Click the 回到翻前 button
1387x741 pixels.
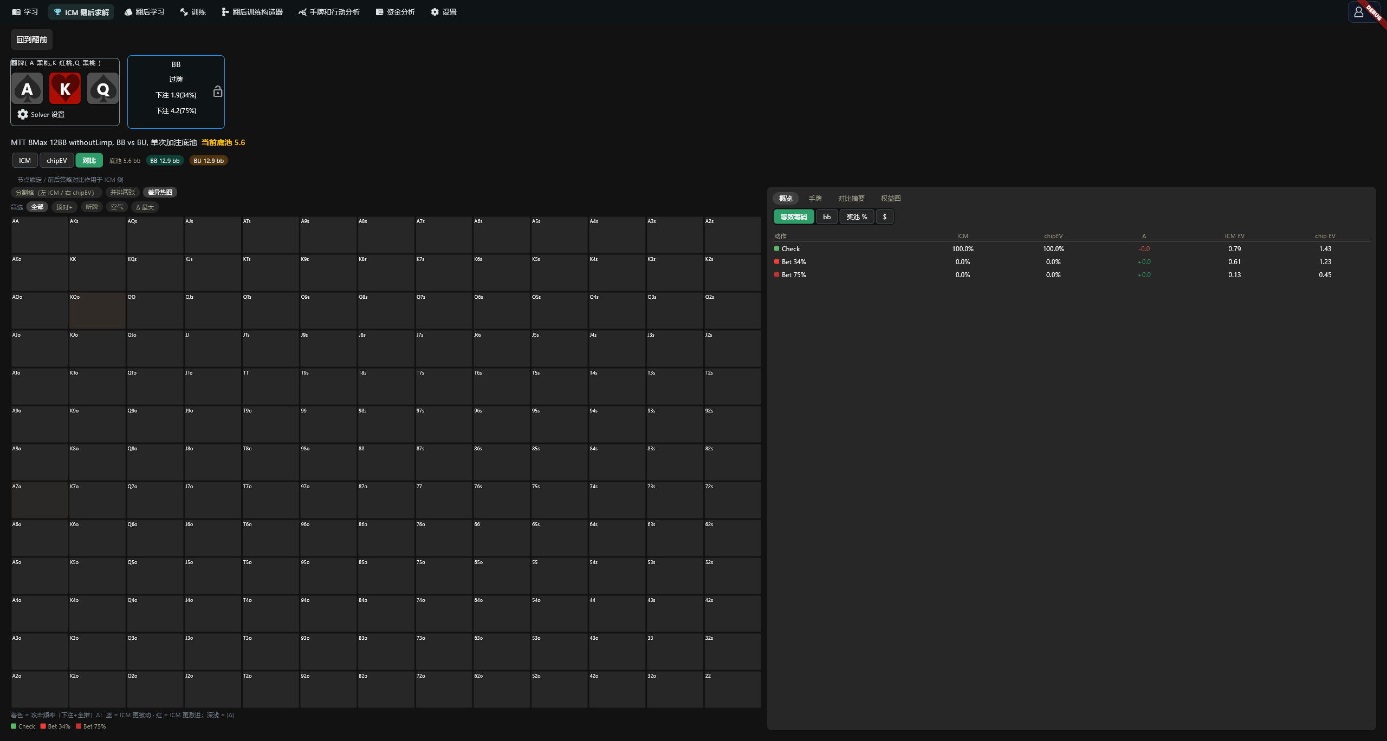click(31, 40)
